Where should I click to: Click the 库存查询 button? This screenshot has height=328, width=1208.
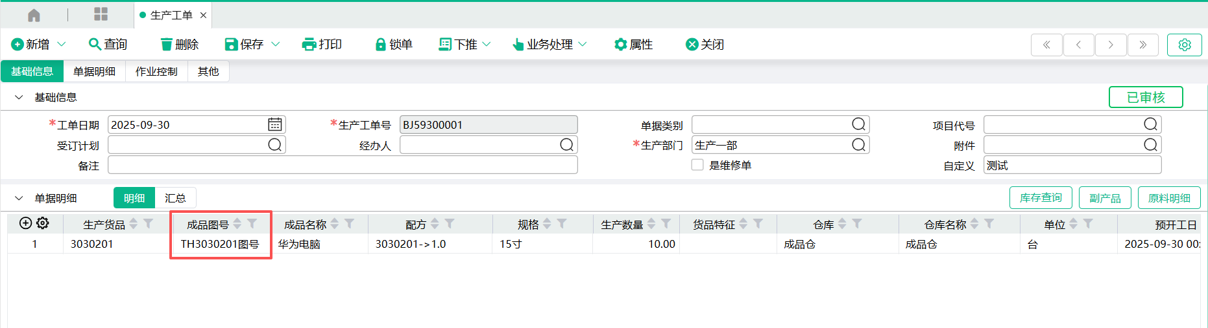pos(1040,198)
